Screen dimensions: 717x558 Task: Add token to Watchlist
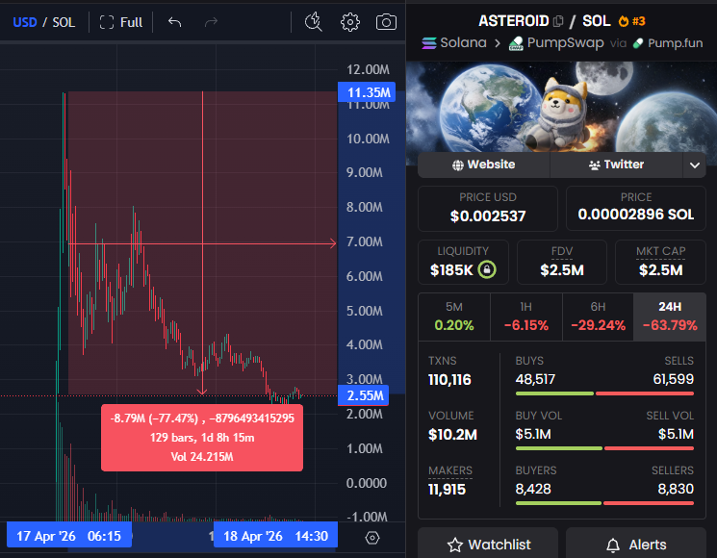[488, 545]
